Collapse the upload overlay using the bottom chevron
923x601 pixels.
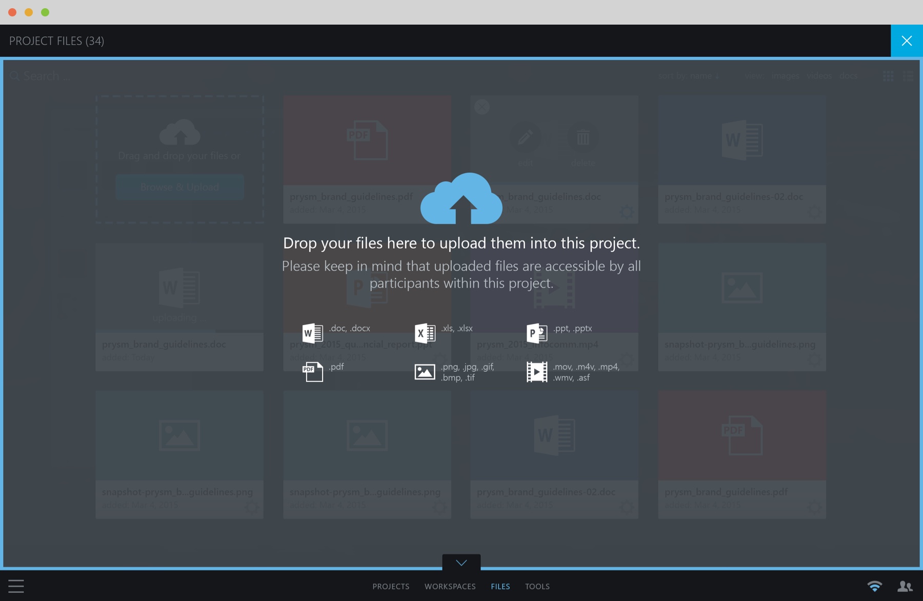coord(461,563)
